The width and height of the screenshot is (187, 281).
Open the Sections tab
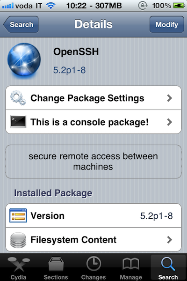(56, 268)
